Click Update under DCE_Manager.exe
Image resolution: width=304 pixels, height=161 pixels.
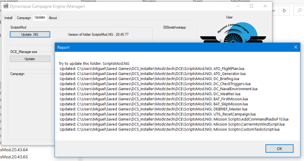click(30, 59)
